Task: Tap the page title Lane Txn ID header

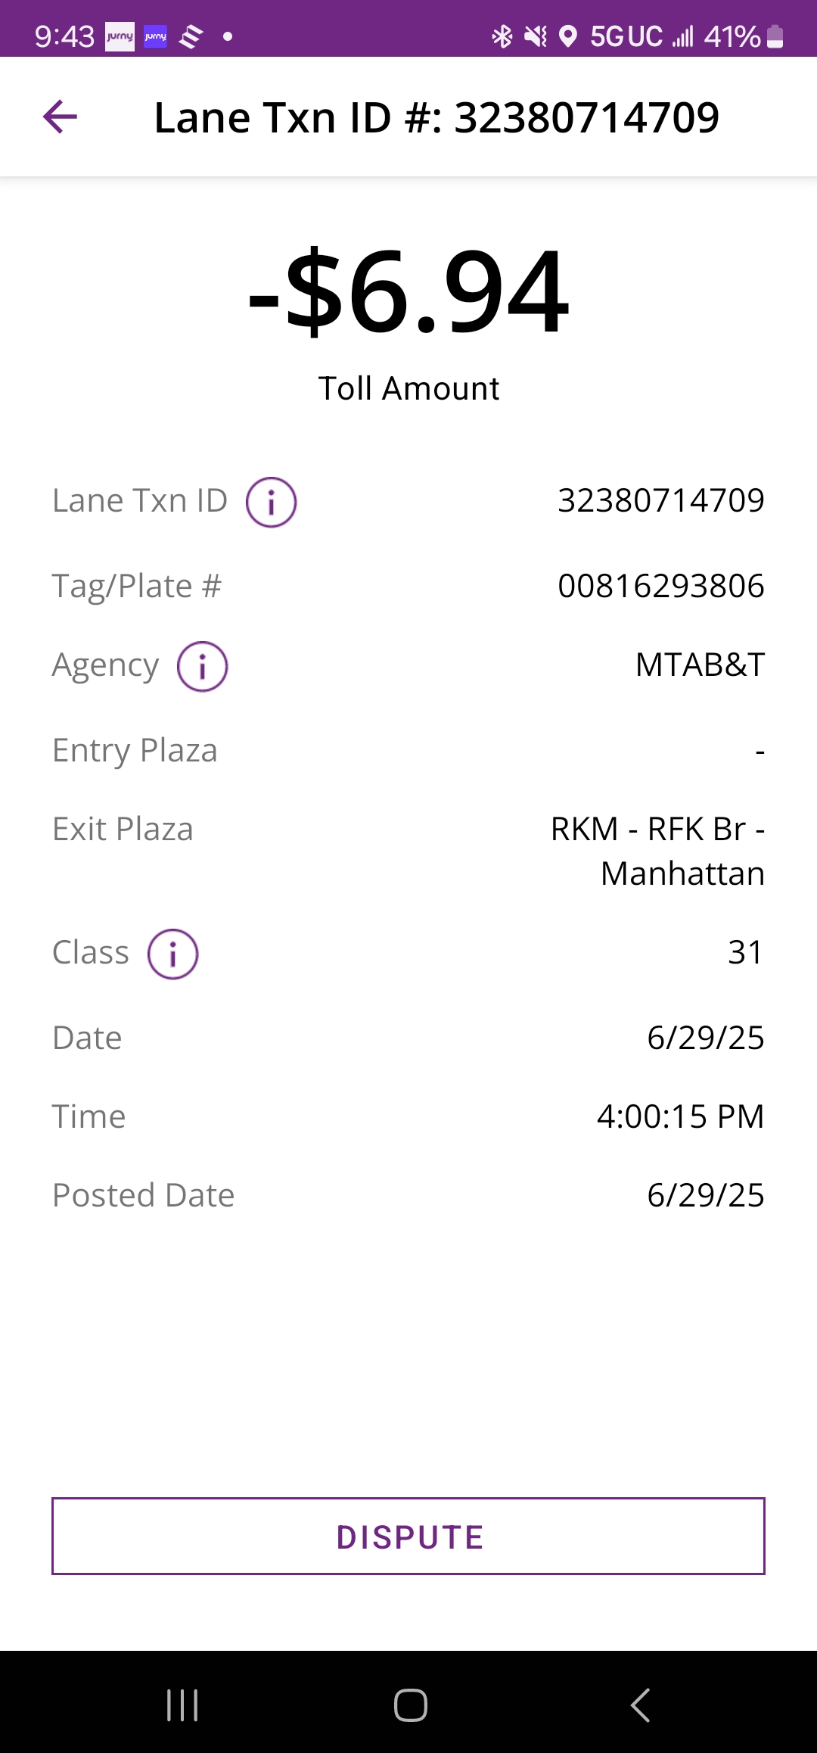Action: pos(436,117)
